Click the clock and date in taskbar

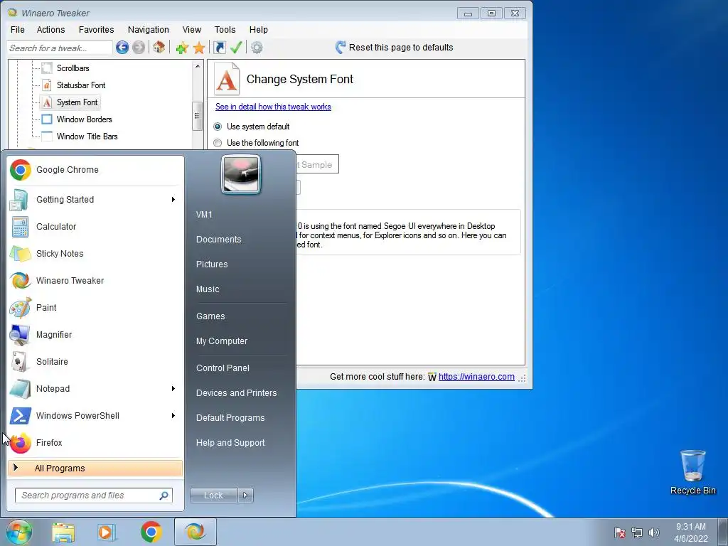click(691, 532)
